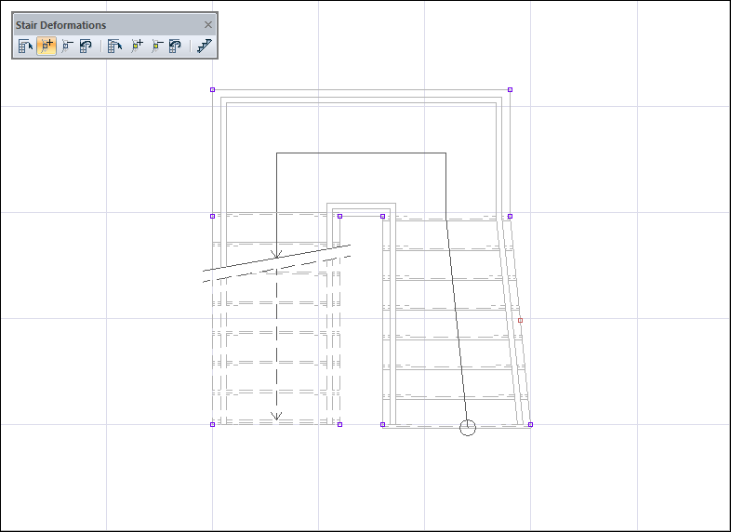Choose the remove node tool in first group

coord(66,46)
